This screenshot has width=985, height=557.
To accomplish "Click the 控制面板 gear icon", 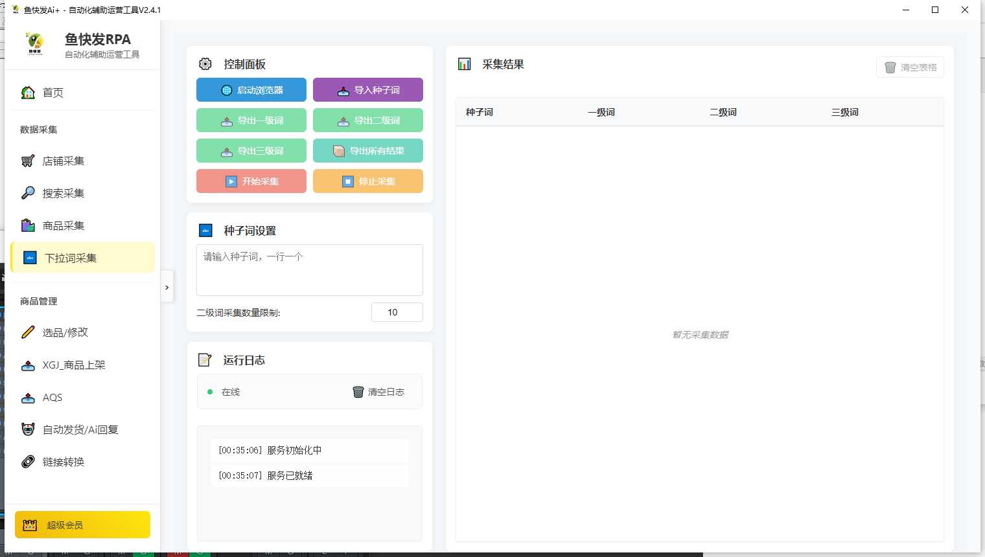I will click(205, 63).
